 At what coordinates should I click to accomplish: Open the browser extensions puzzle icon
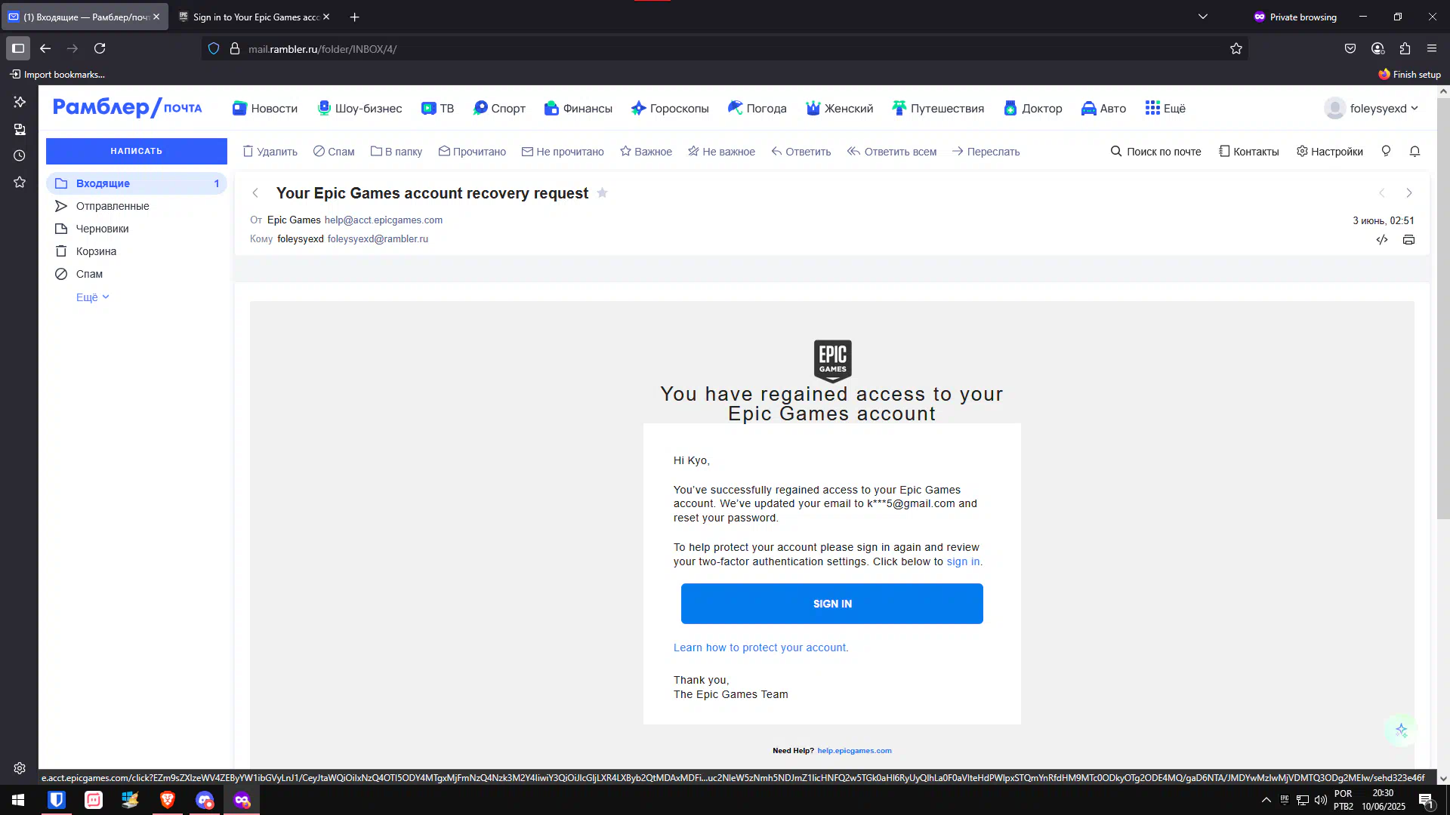pos(1405,48)
